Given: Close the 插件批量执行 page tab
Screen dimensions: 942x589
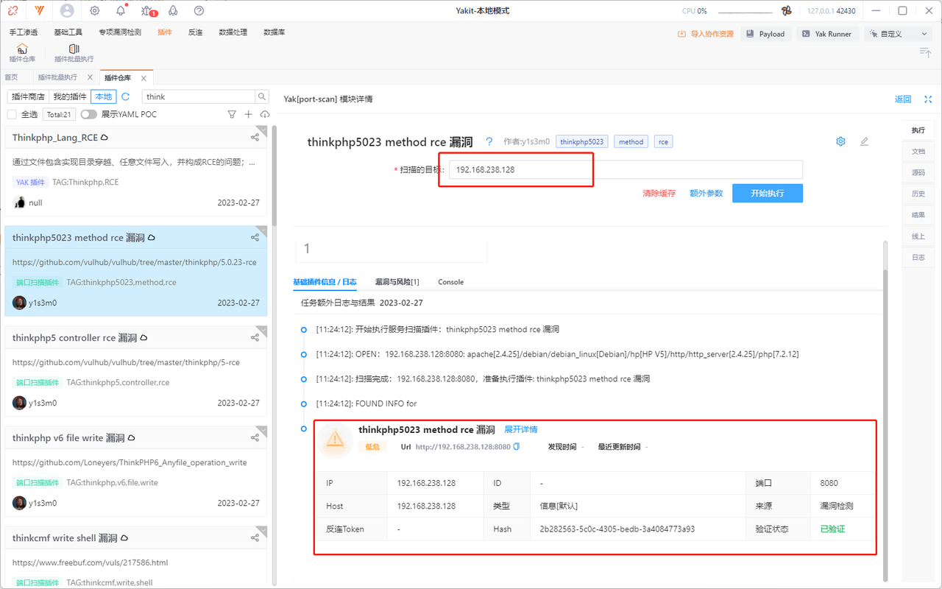Looking at the screenshot, I should [90, 77].
